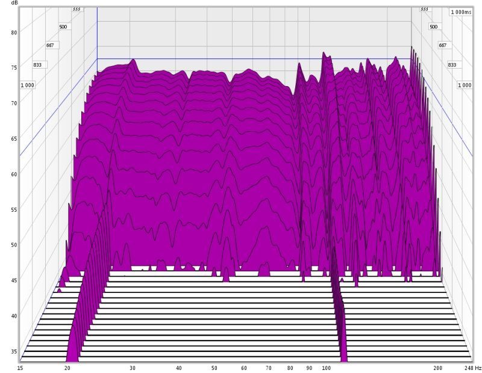The width and height of the screenshot is (482, 373).
Task: Click the 70 Hz frequency axis label
Action: click(269, 368)
